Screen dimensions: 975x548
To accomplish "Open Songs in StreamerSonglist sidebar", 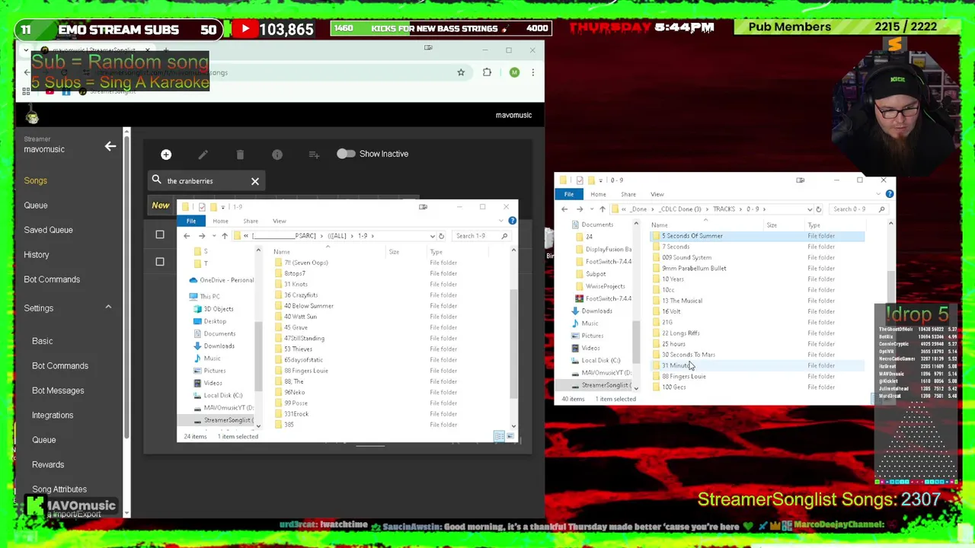I will click(x=35, y=180).
